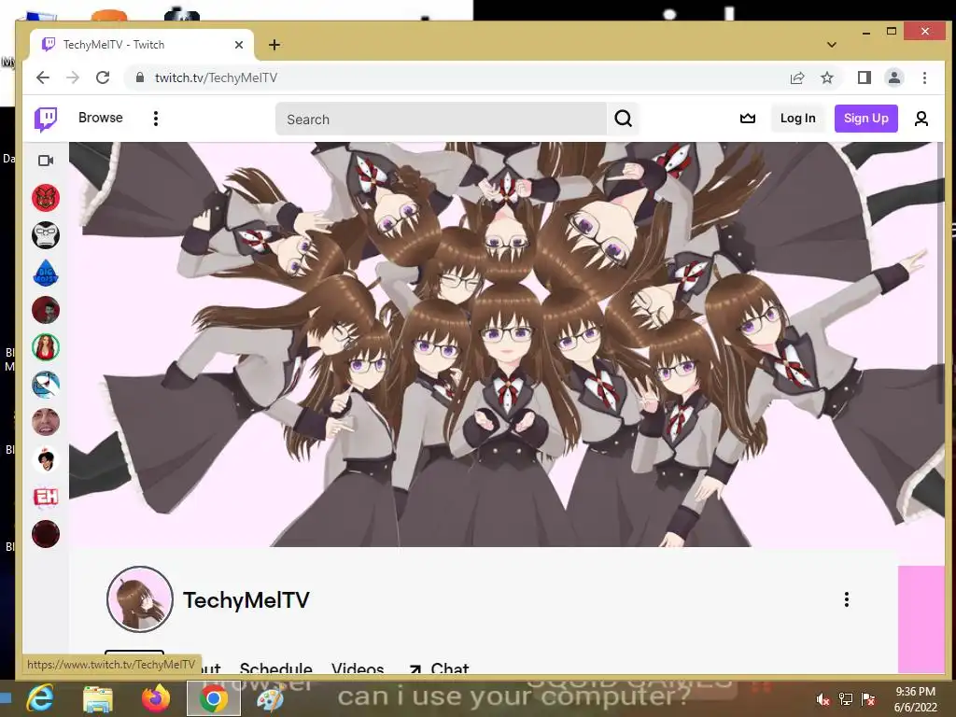The image size is (956, 717).
Task: Select the TechyMelTV - Twitch browser tab
Action: coord(142,45)
